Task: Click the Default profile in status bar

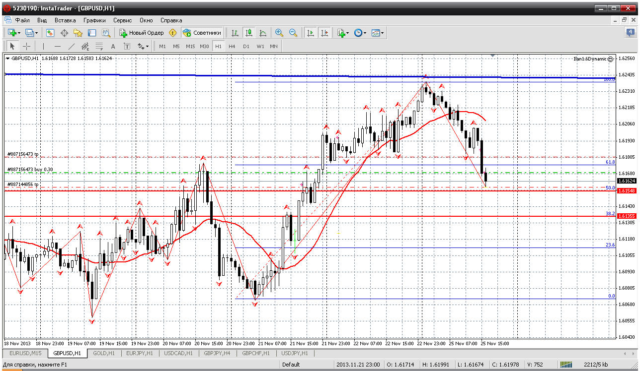Action: point(291,365)
